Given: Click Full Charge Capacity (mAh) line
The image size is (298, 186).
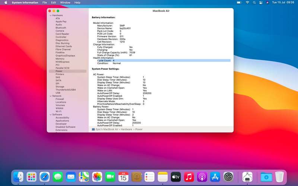Looking at the screenshot, I should click(116, 52).
